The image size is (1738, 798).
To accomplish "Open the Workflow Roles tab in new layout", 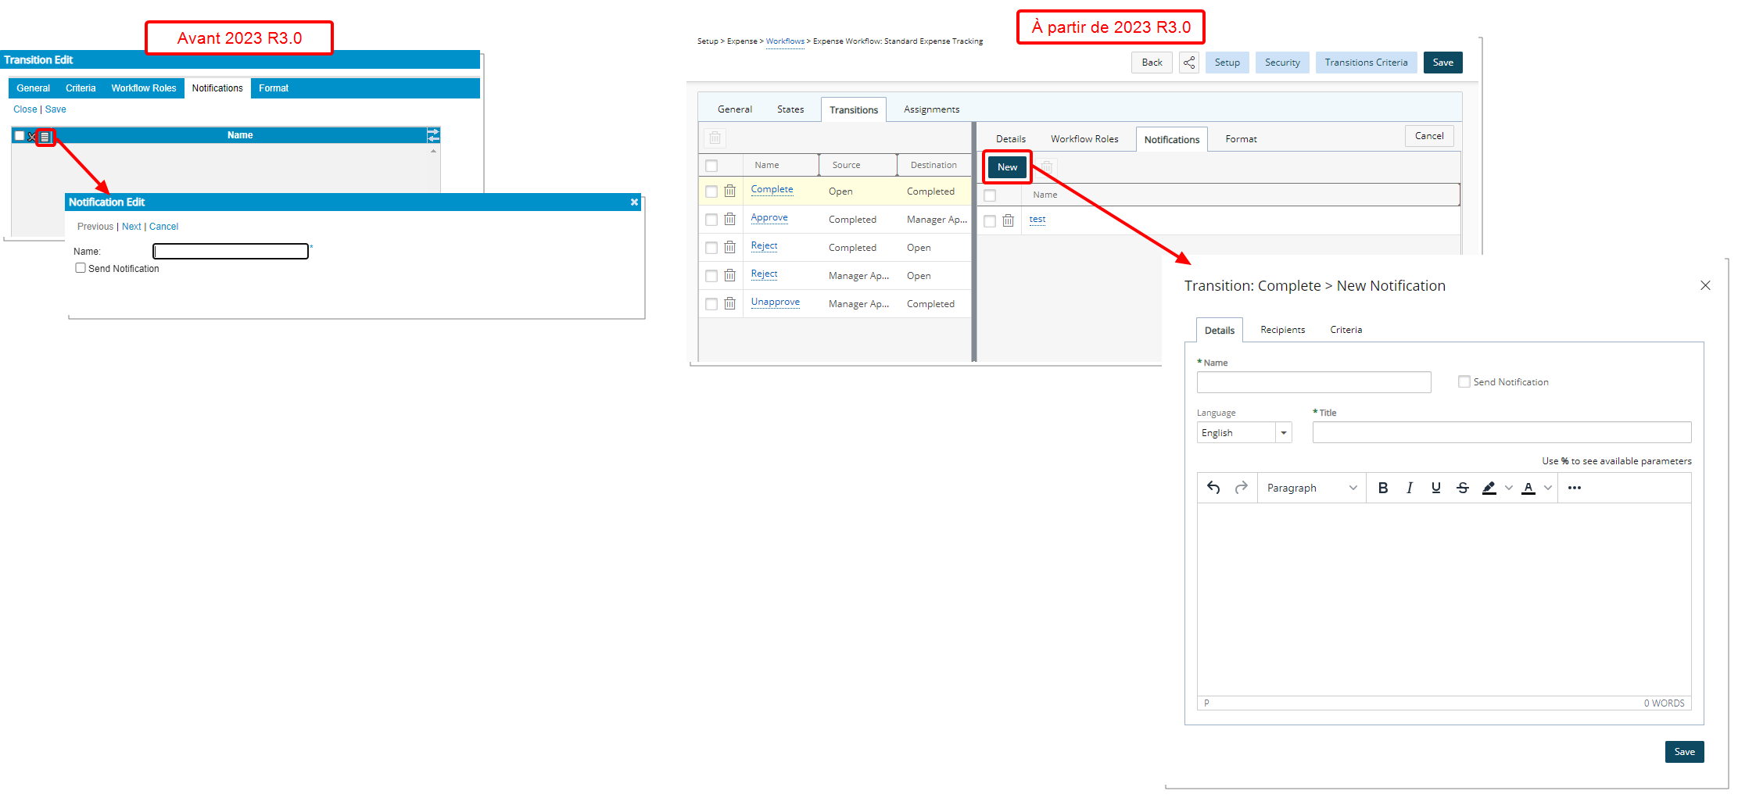I will pos(1084,139).
